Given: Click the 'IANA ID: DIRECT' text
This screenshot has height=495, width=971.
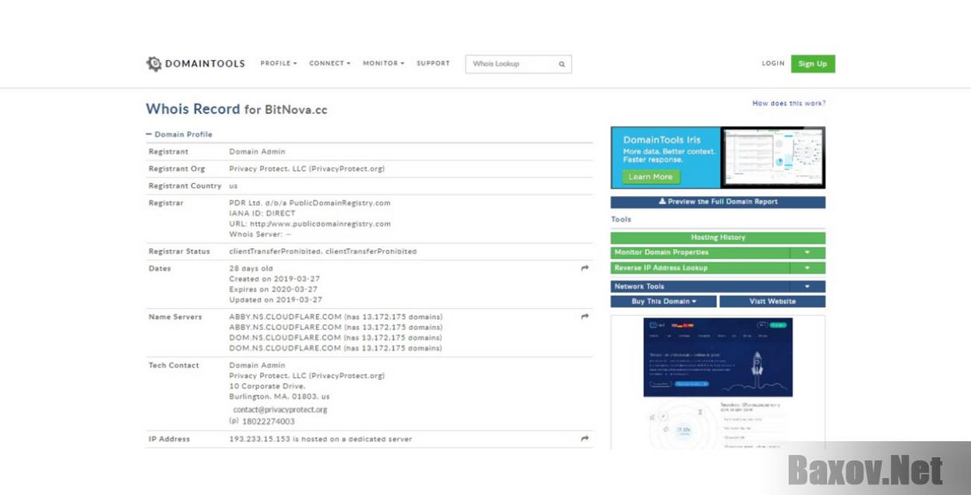Looking at the screenshot, I should tap(262, 213).
